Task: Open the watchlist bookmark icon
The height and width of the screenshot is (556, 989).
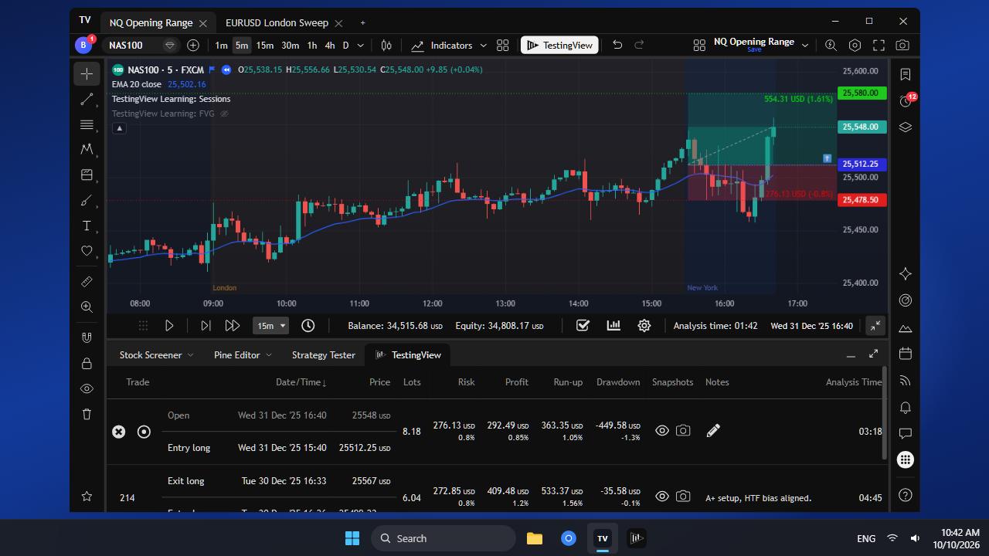Action: tap(906, 75)
